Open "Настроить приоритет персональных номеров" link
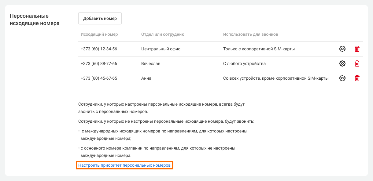The image size is (373, 181). tap(124, 165)
